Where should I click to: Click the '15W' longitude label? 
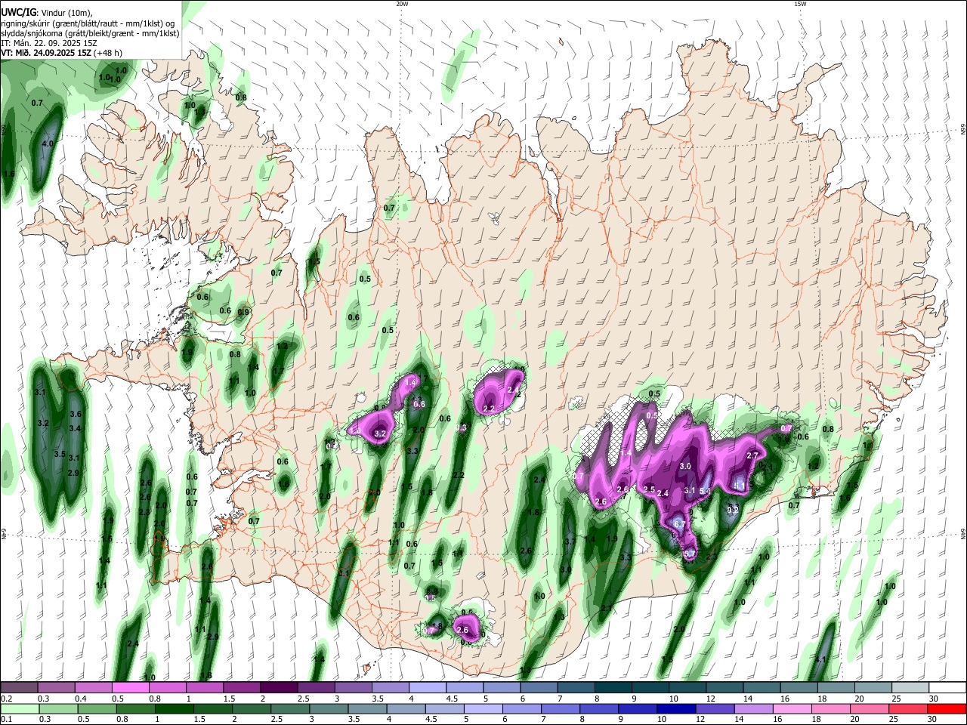click(800, 4)
